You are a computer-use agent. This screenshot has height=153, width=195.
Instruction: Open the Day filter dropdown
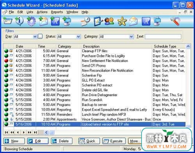coord(35,37)
